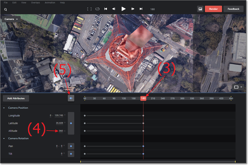
Task: Click the keyframe all attributes icon
Action: pos(71,98)
